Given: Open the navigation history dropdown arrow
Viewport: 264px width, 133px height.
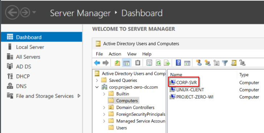Looking at the screenshot, I should click(x=34, y=12).
